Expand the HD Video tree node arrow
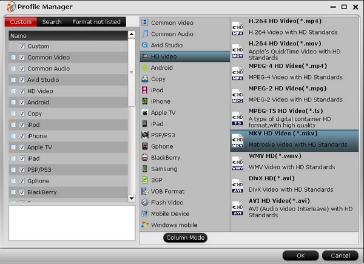364x264 pixels. 13,91
